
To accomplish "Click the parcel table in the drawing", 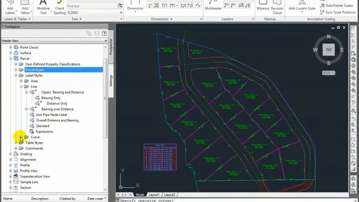I will (160, 157).
